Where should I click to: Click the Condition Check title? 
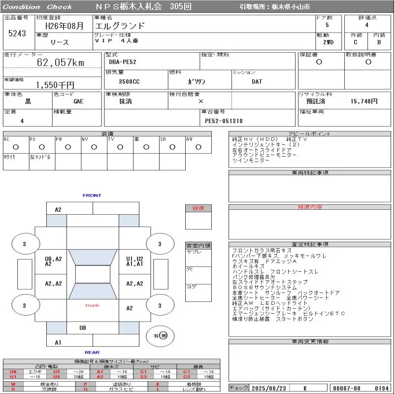coord(37,7)
